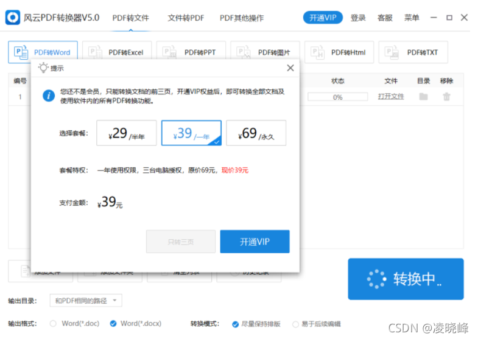Open the output folder icon in row 1
The height and width of the screenshot is (339, 478).
click(423, 97)
